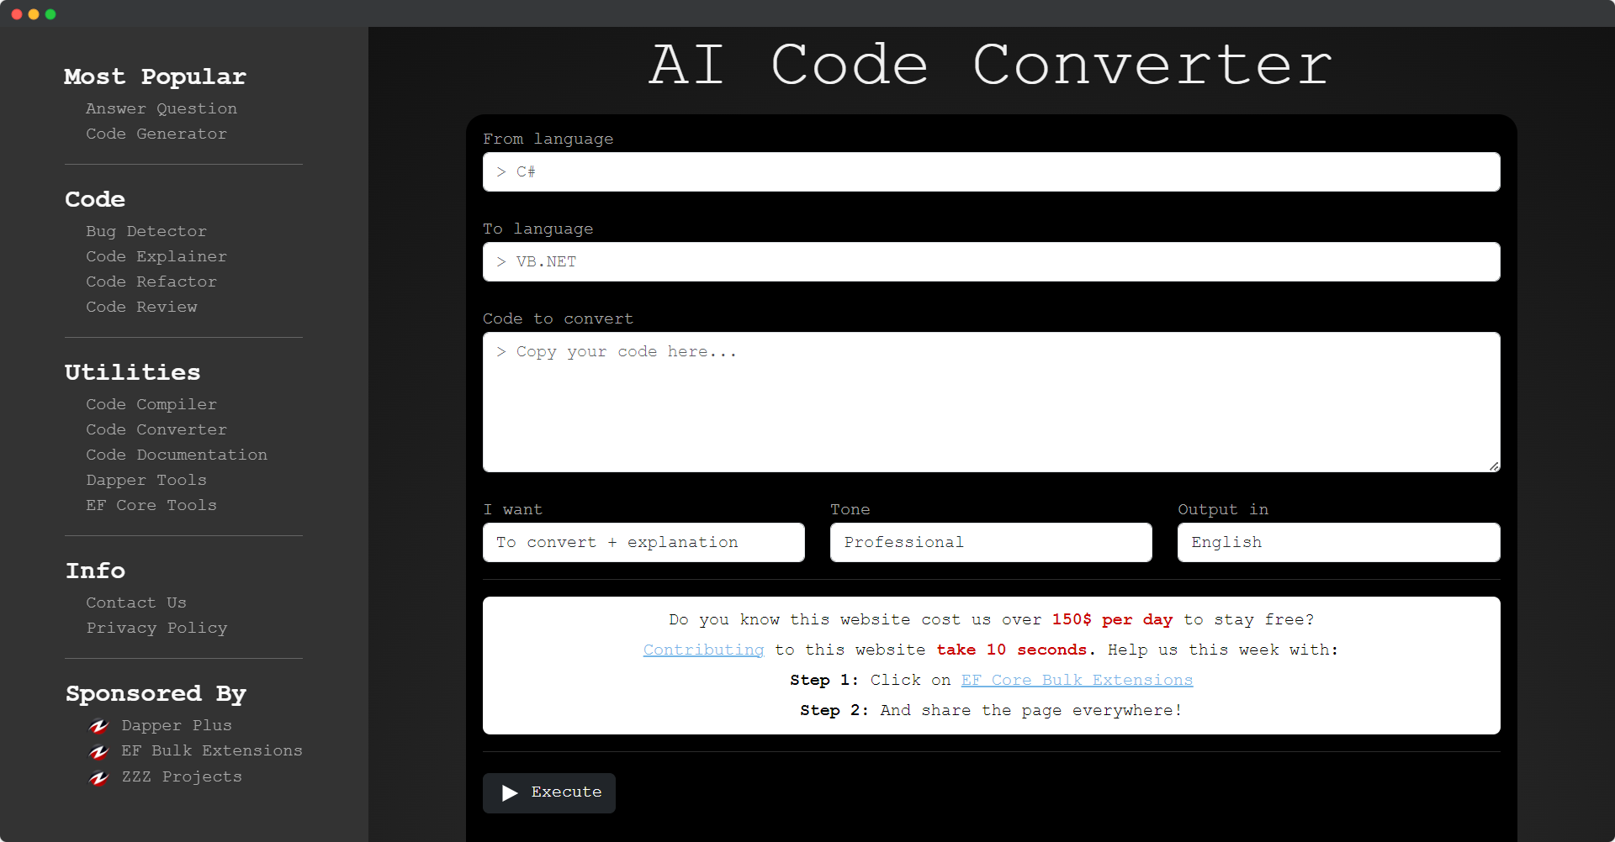Navigate to Code Explainer

(x=156, y=256)
